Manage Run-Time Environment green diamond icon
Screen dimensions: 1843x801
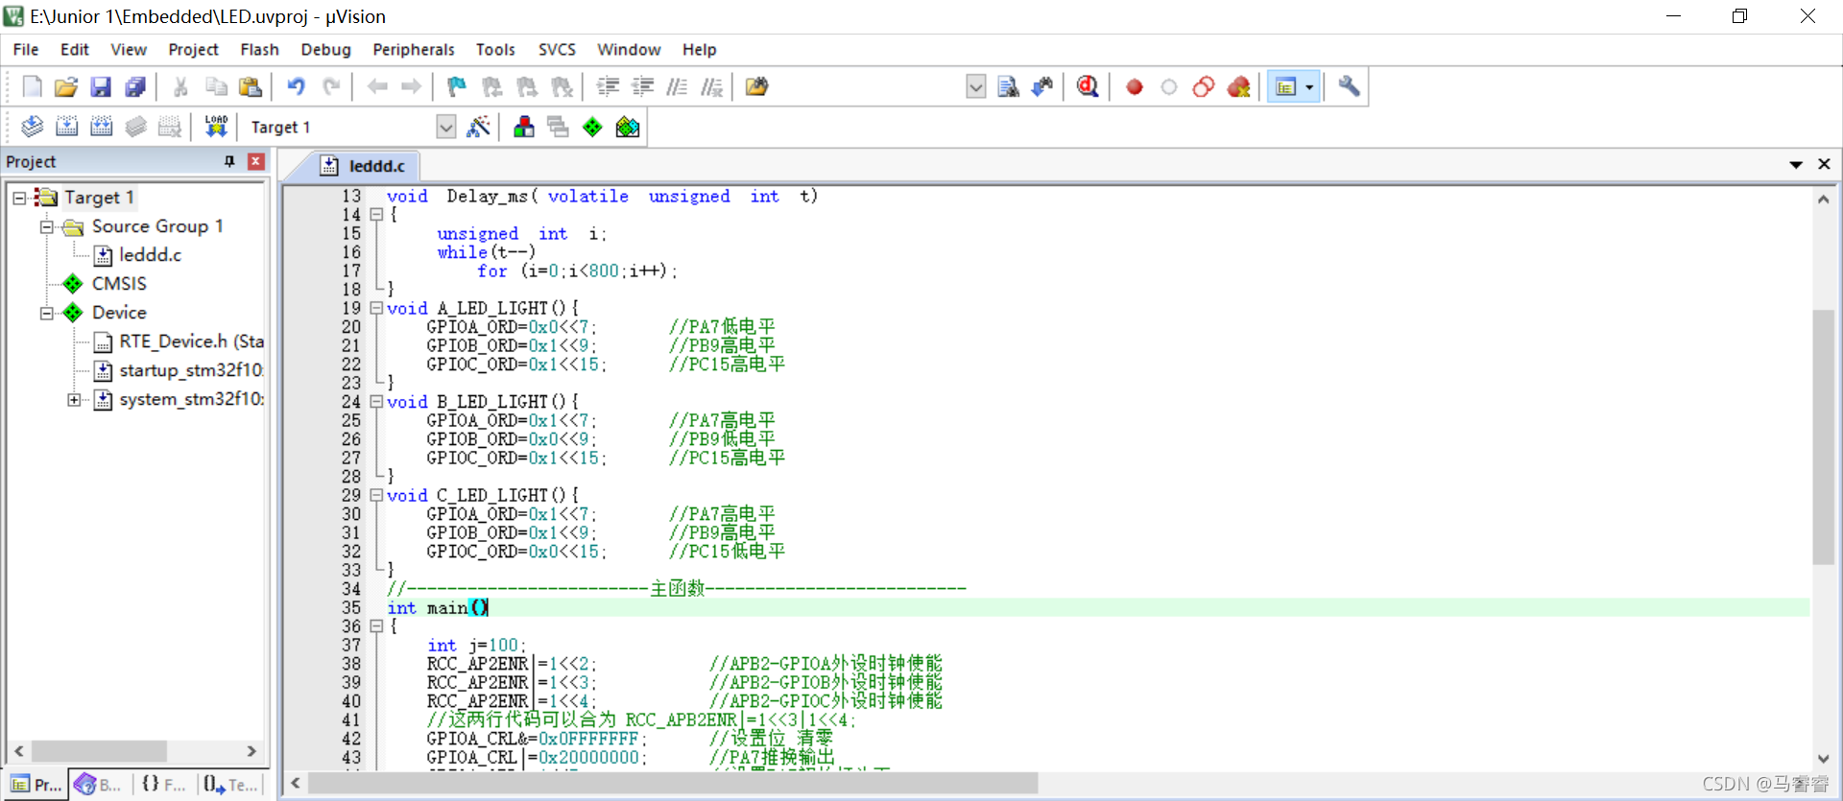click(593, 127)
